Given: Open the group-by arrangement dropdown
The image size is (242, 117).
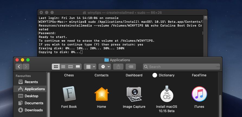Looking at the screenshot, I should [90, 67].
